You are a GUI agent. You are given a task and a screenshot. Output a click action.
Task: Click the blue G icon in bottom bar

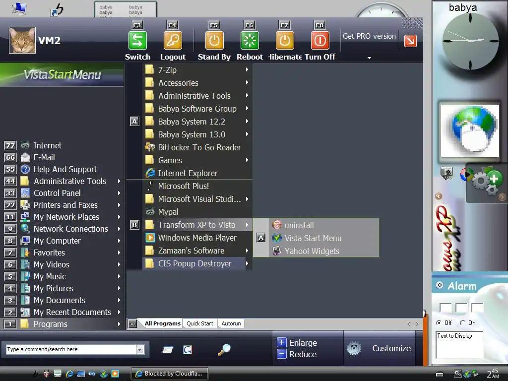click(188, 350)
